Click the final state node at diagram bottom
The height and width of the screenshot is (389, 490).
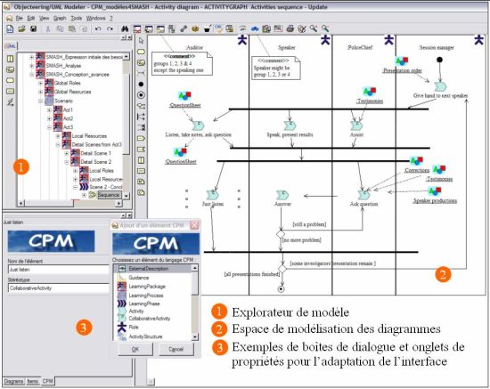pyautogui.click(x=281, y=289)
